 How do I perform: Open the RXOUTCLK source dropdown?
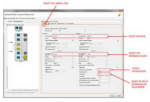coord(97,65)
